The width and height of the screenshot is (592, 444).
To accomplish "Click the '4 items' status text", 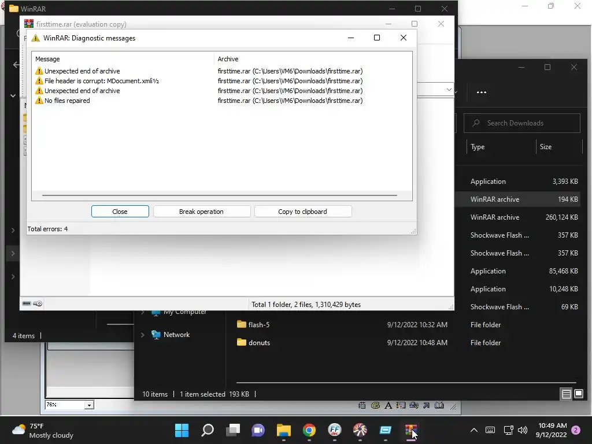I will pyautogui.click(x=23, y=336).
